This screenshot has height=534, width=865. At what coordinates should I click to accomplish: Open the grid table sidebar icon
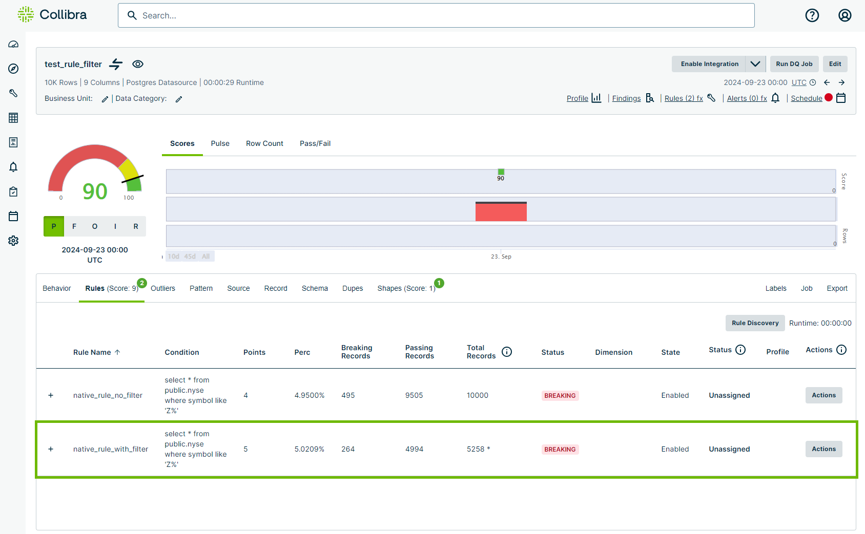(13, 118)
